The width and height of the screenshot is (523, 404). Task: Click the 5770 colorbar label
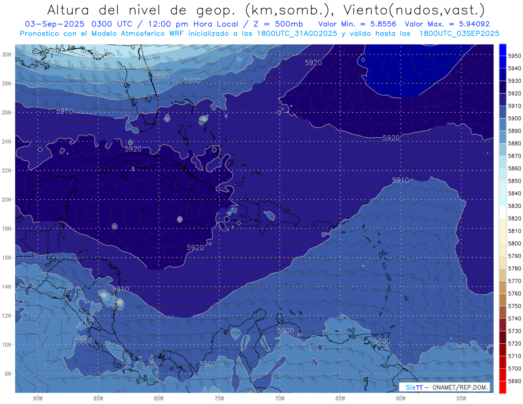tap(515, 281)
